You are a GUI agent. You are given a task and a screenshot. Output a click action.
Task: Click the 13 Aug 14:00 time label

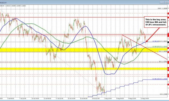coord(145,98)
